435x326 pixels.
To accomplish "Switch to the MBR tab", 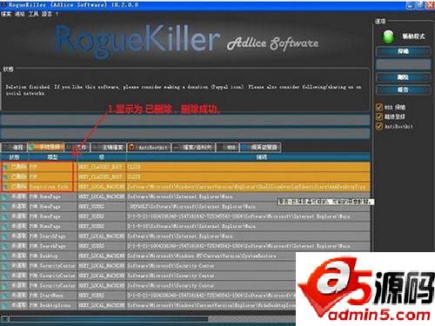I will [x=228, y=147].
